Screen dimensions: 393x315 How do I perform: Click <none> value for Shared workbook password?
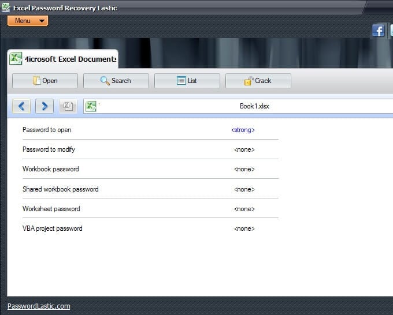244,189
